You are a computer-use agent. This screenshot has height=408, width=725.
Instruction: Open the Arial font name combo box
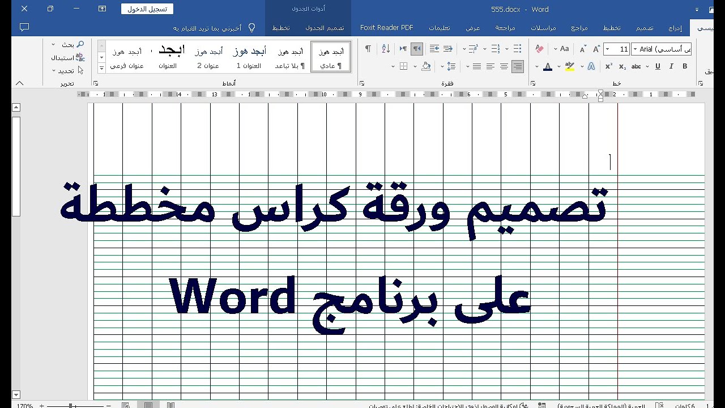point(662,49)
